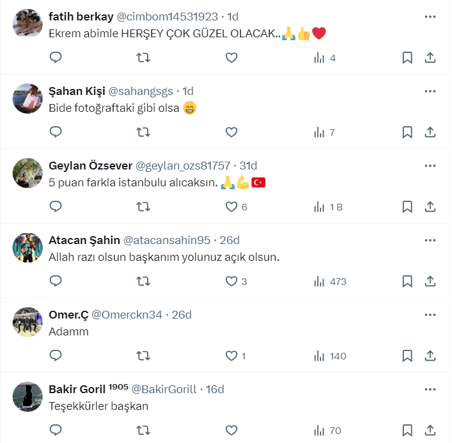Open Geylan Özsever's tweet timestamp 31d
Screen dimensions: 452x443
(248, 166)
